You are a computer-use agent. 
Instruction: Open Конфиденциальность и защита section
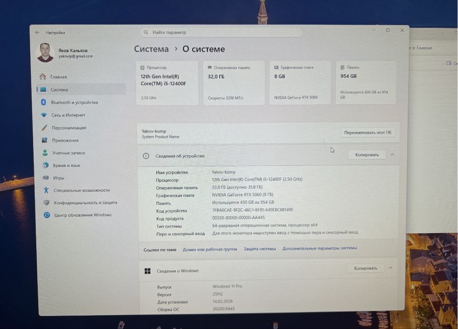[x=85, y=203]
